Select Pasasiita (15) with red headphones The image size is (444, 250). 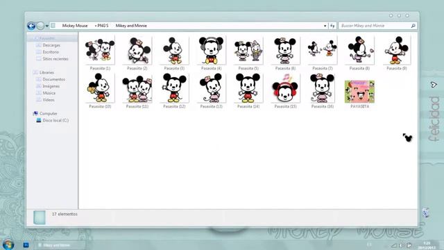pos(285,88)
